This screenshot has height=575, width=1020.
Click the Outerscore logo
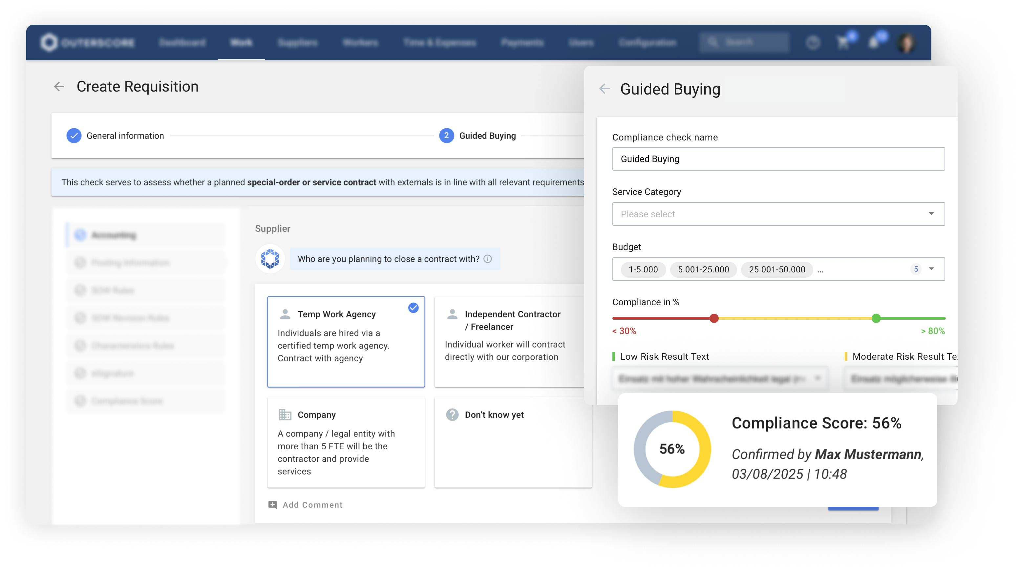(88, 42)
